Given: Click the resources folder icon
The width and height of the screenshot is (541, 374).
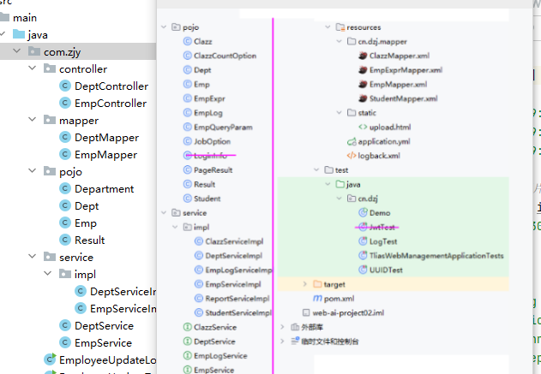Looking at the screenshot, I should point(339,27).
